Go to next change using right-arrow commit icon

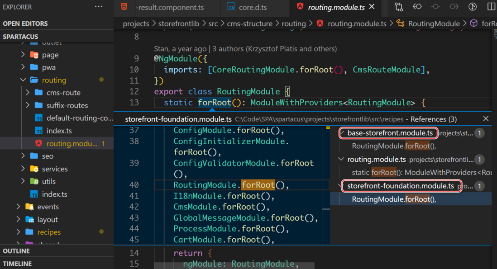pos(454,7)
